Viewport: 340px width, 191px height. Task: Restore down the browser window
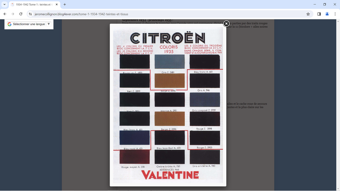325,5
